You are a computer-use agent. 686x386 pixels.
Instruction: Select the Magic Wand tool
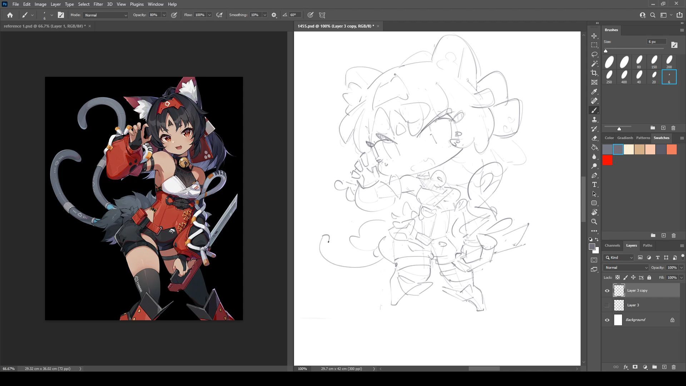click(594, 64)
